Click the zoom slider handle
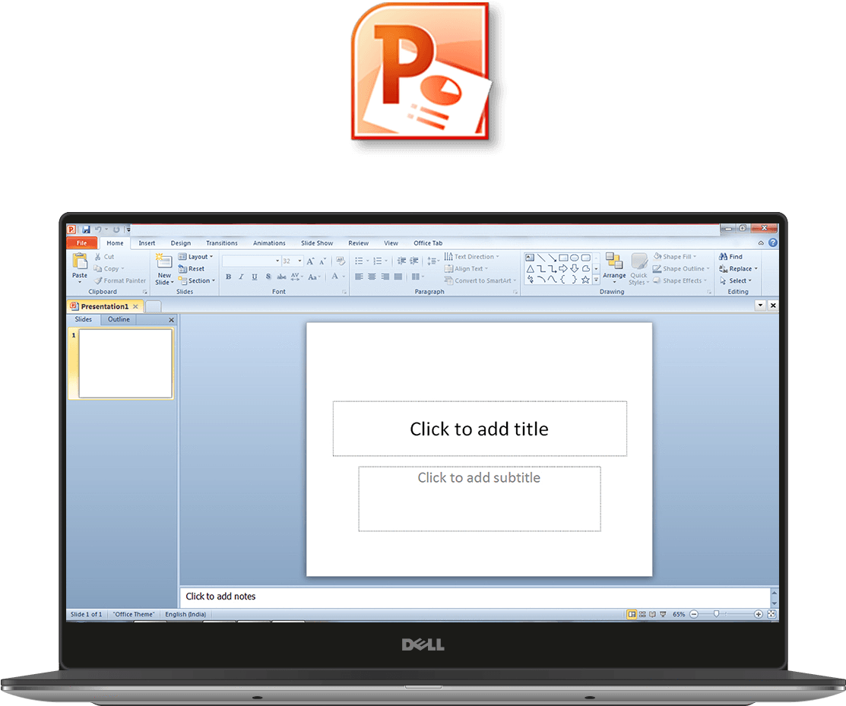 click(716, 614)
